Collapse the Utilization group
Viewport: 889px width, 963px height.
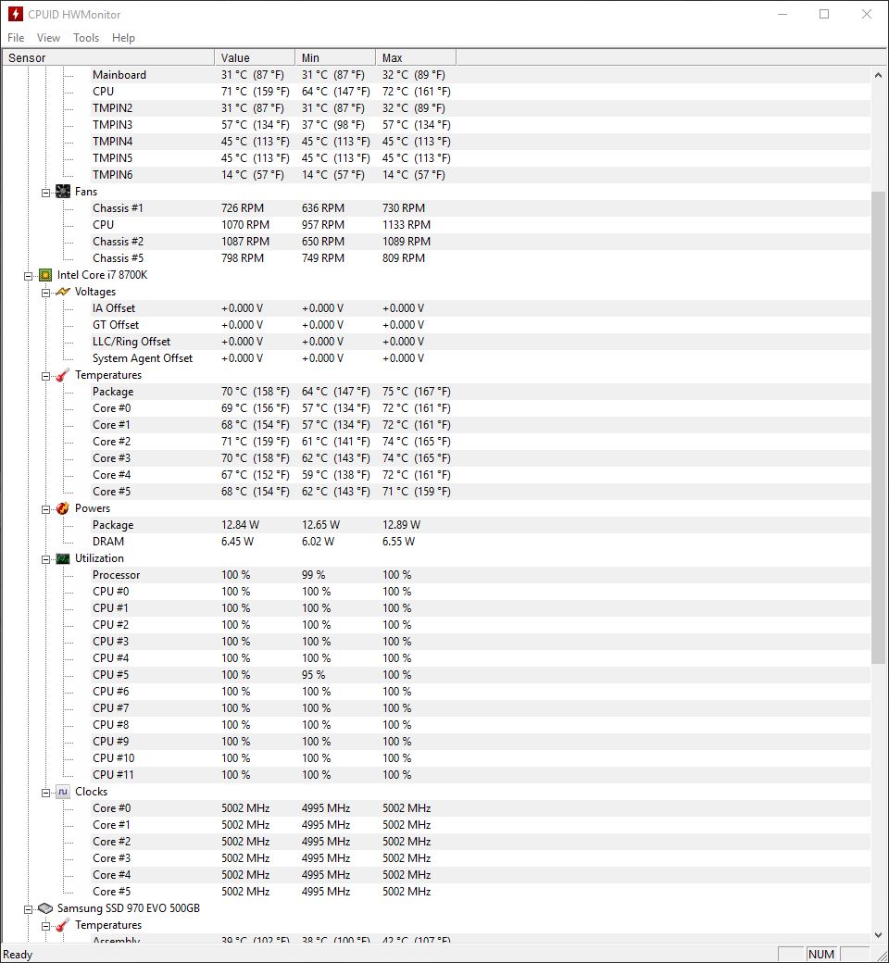[x=45, y=559]
